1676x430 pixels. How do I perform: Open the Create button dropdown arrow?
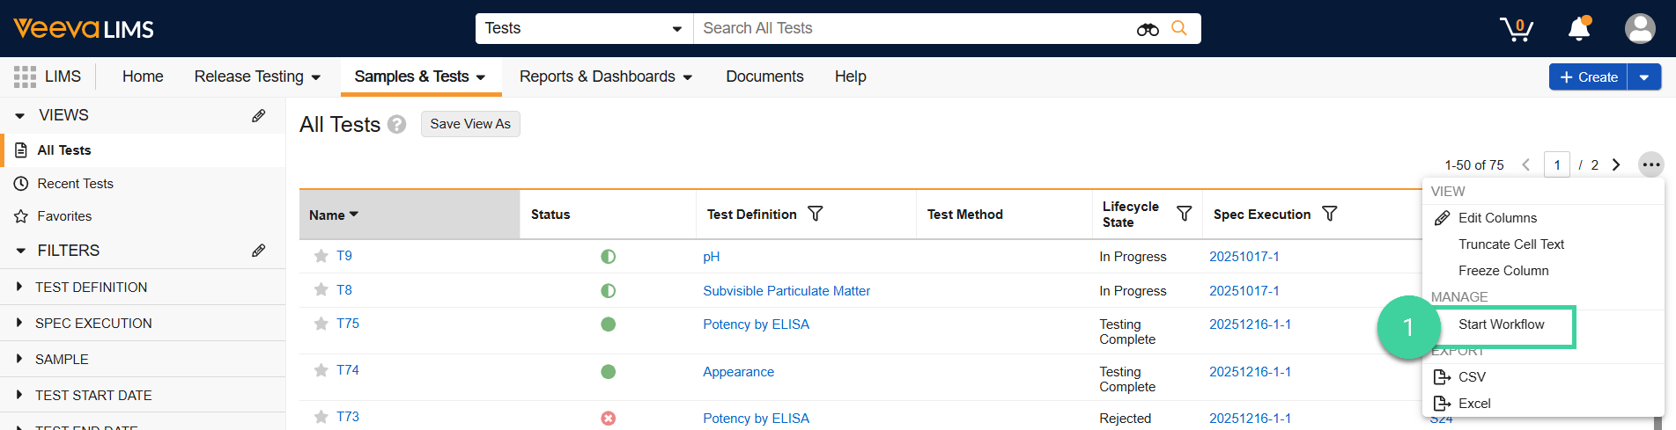(x=1643, y=77)
